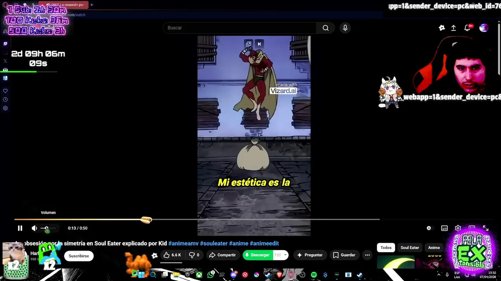Click the green Descargar button

(x=257, y=255)
